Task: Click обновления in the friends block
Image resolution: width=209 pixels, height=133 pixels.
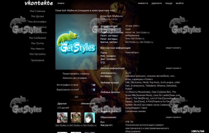Action: click(x=88, y=103)
